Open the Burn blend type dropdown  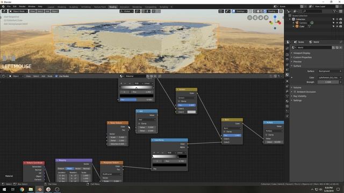tap(232, 128)
